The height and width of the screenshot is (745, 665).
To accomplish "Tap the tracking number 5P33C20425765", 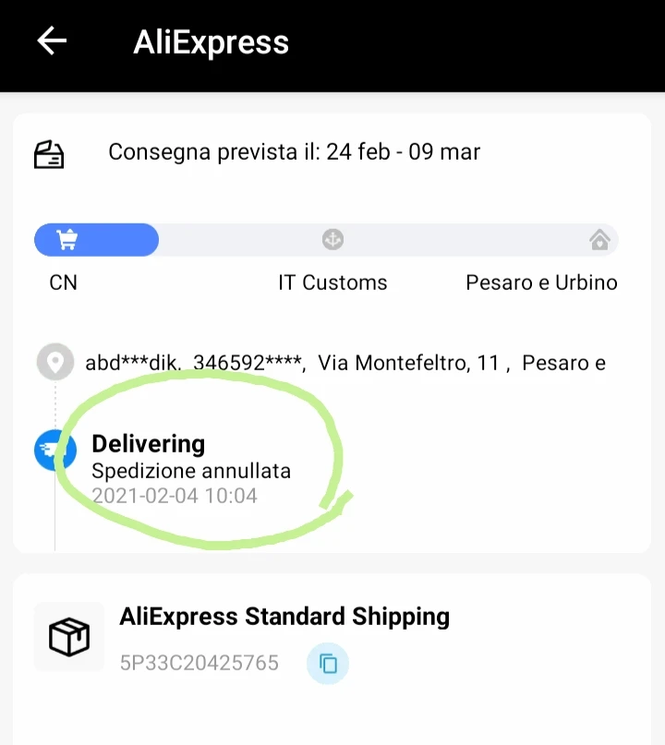I will (x=199, y=663).
